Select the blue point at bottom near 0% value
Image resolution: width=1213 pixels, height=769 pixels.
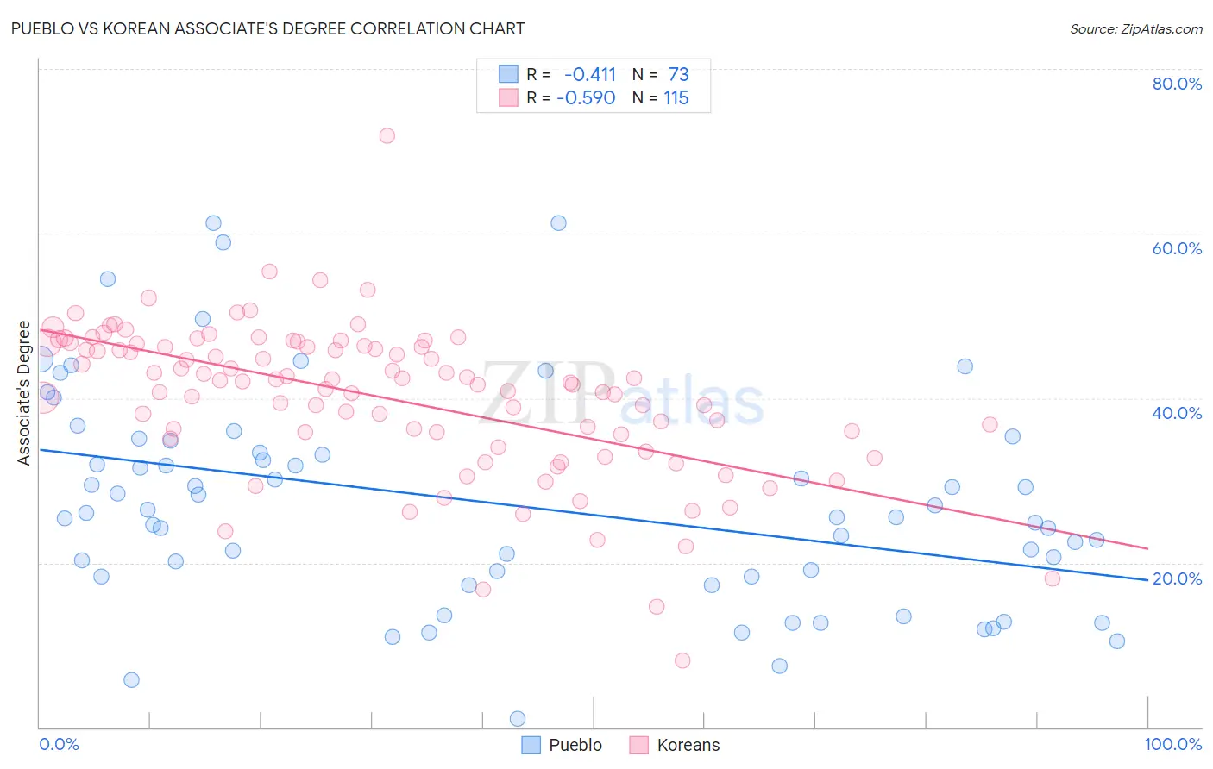518,719
